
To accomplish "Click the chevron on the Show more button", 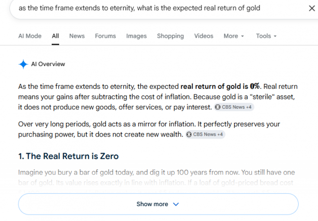I will (x=176, y=204).
